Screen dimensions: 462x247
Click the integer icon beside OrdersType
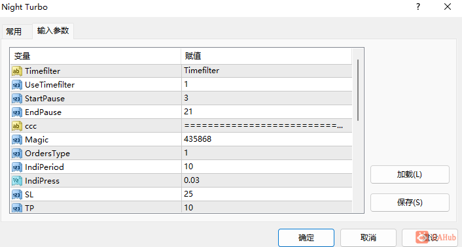[17, 153]
